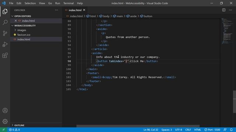Open the Extensions view icon
The width and height of the screenshot is (236, 132).
(x=5, y=55)
